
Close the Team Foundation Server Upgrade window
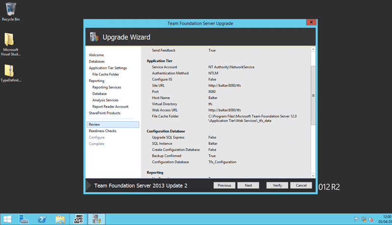pos(311,22)
